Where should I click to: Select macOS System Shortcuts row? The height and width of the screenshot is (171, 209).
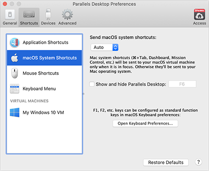pyautogui.click(x=44, y=58)
